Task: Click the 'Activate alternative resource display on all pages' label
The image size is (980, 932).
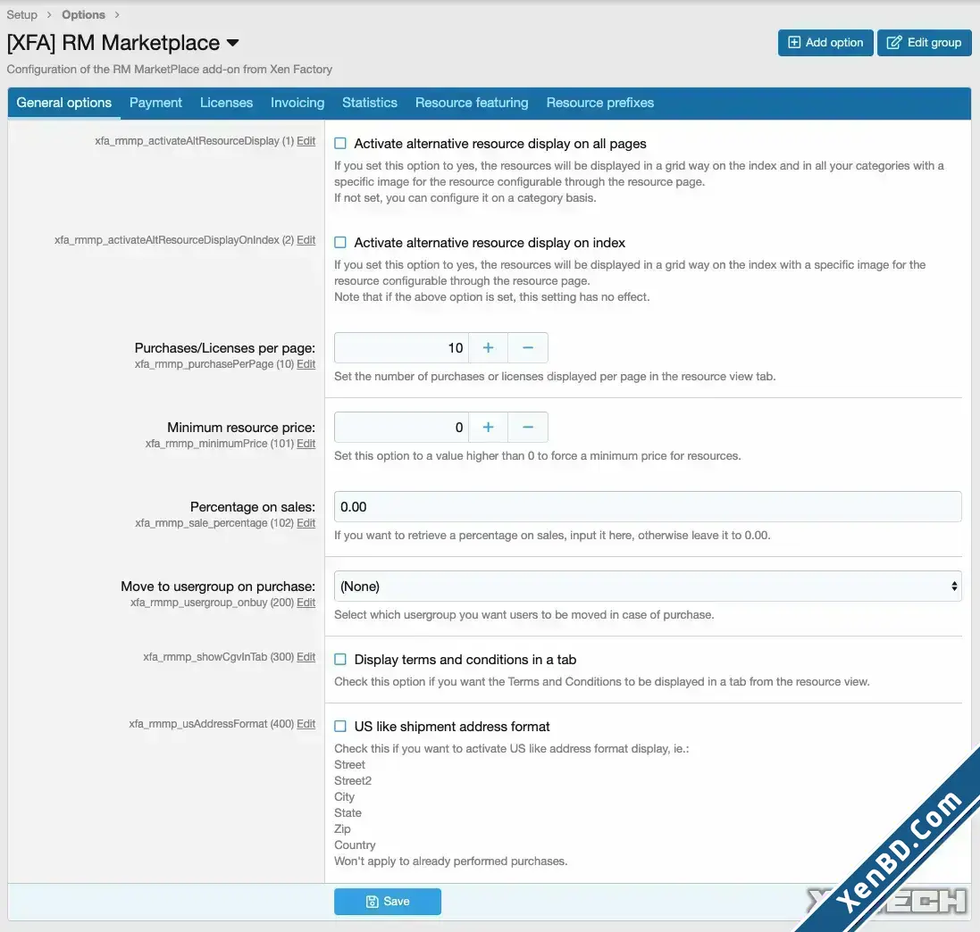Action: pyautogui.click(x=500, y=144)
